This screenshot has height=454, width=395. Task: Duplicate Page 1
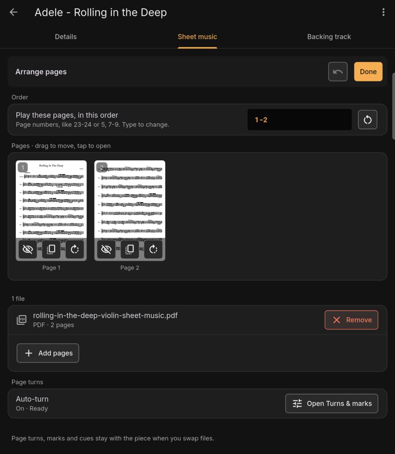tap(51, 249)
